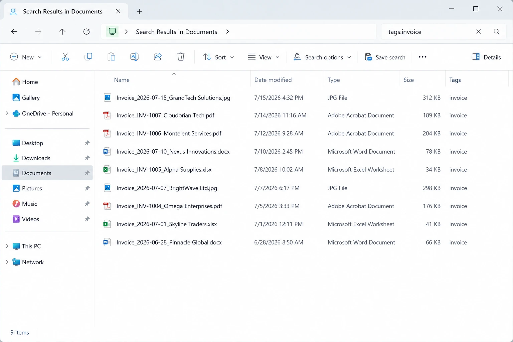Click the Share icon
Viewport: 513px width, 342px height.
(x=158, y=57)
